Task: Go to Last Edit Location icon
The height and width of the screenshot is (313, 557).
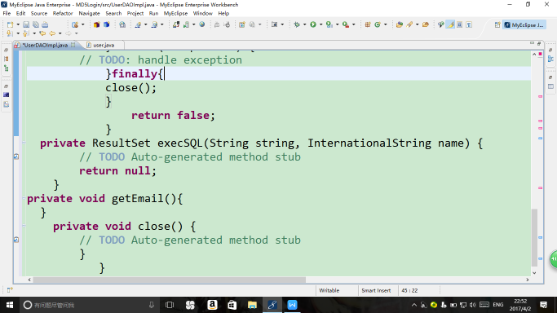Action: pyautogui.click(x=42, y=33)
